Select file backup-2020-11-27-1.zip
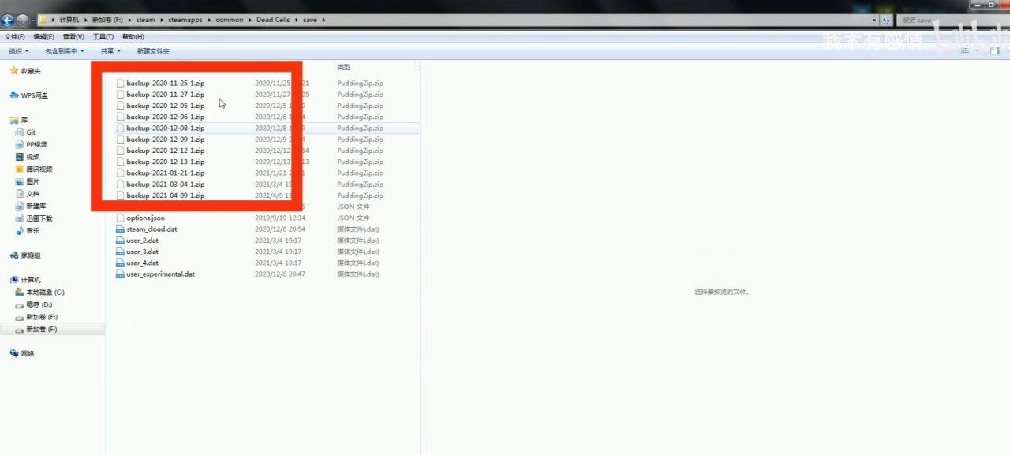The image size is (1010, 455). [166, 94]
